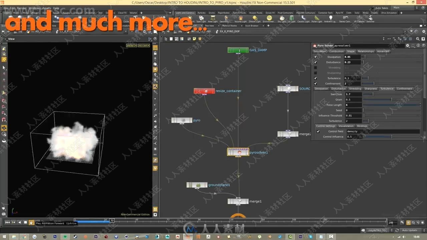Open the Windows menu
Image resolution: width=427 pixels, height=240 pixels.
(x=34, y=8)
